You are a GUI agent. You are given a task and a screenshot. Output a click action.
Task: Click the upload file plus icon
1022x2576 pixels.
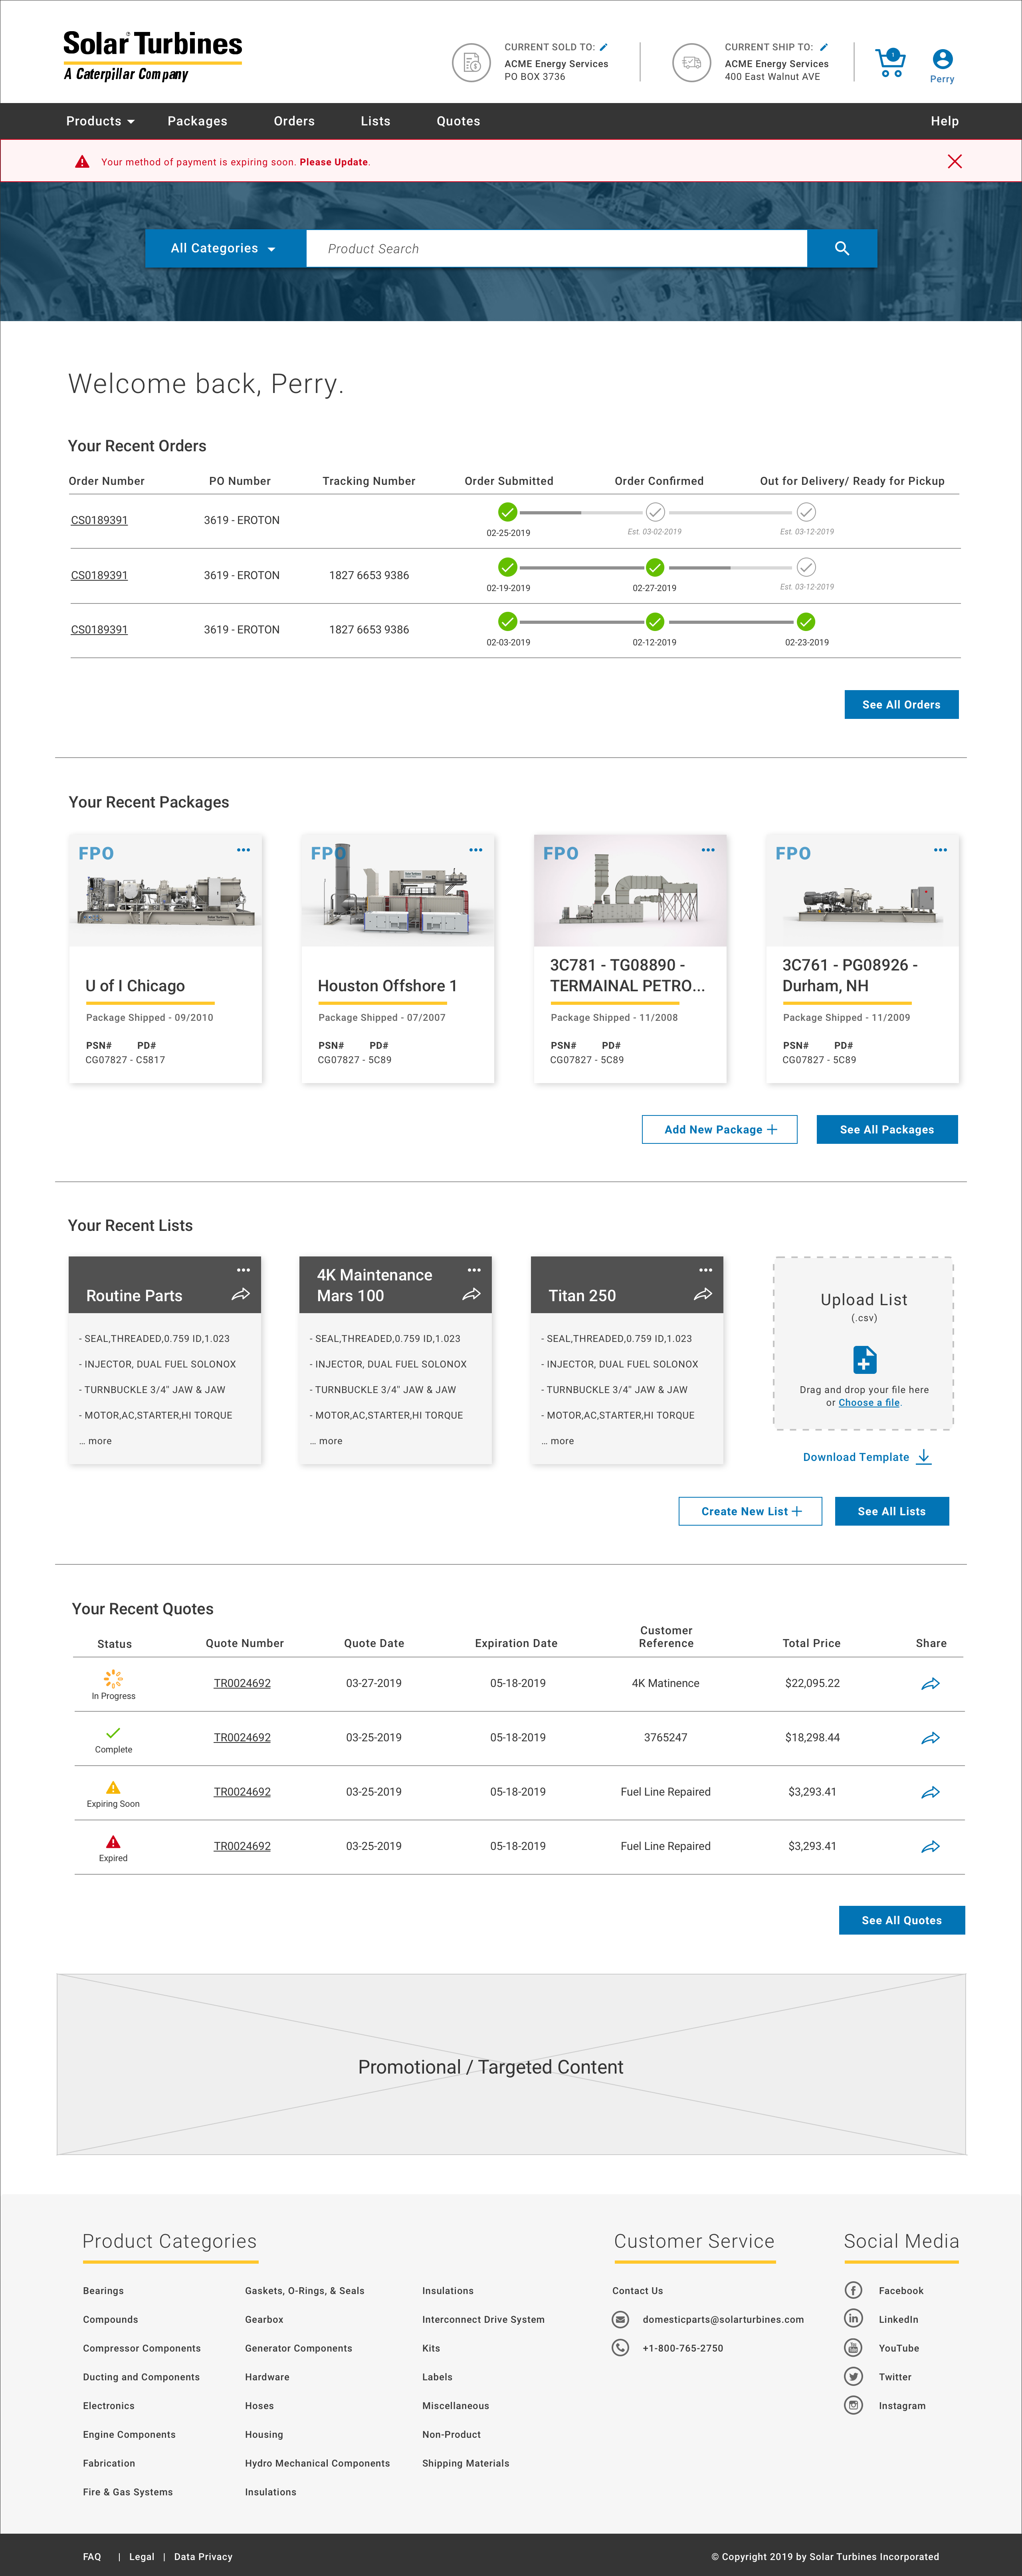pos(865,1360)
